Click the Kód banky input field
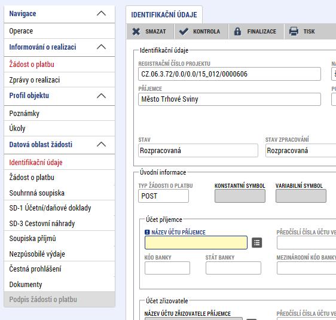This screenshot has width=336, height=320. (167, 268)
